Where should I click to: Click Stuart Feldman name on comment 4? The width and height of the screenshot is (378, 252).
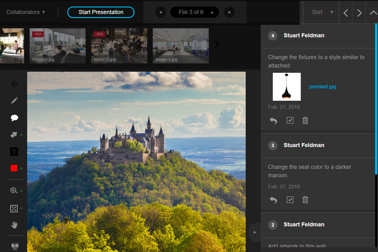tap(304, 35)
